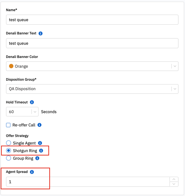Enable the Re-offer Call checkbox
Image resolution: width=185 pixels, height=196 pixels.
pos(8,125)
